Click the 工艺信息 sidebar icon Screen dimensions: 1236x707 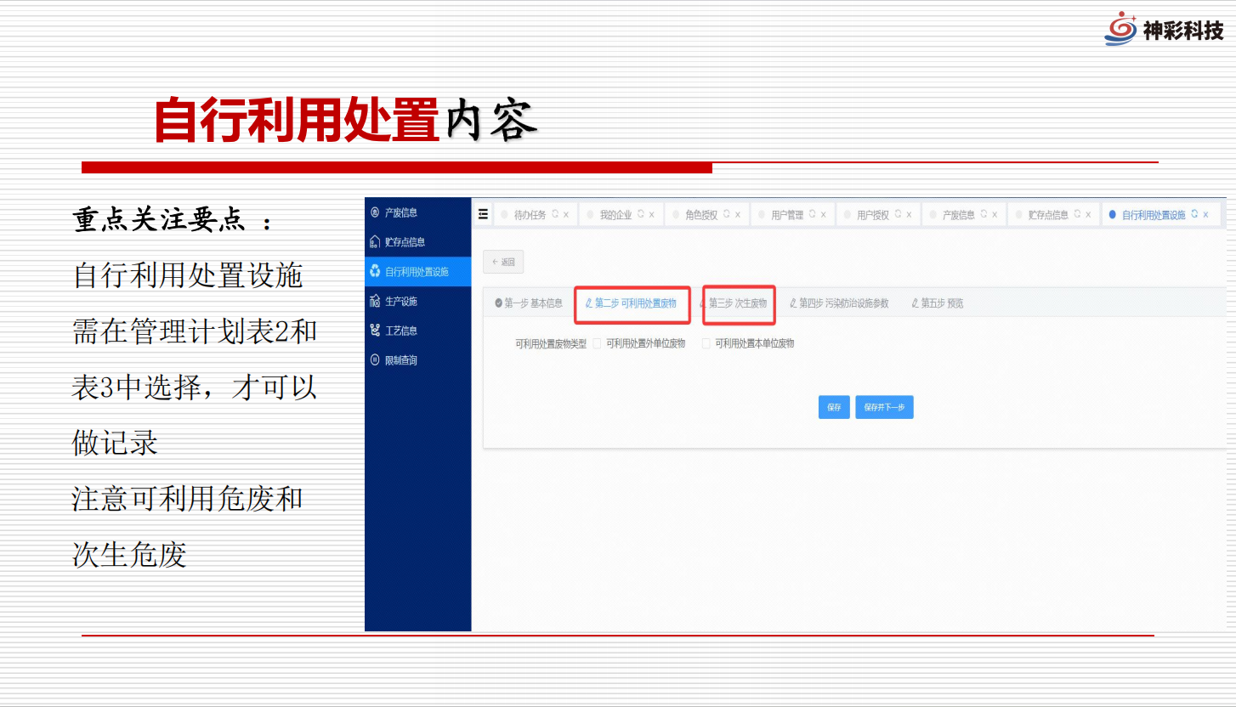pos(375,331)
